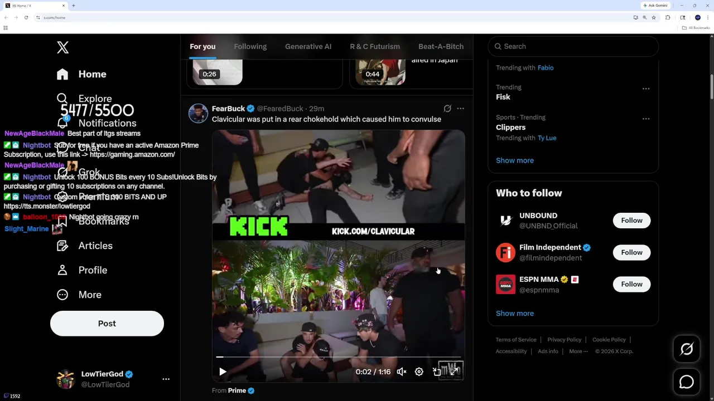
Task: Expand the video to fullscreen
Action: pos(454,371)
